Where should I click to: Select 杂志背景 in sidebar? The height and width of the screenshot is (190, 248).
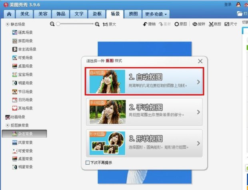coord(24,134)
